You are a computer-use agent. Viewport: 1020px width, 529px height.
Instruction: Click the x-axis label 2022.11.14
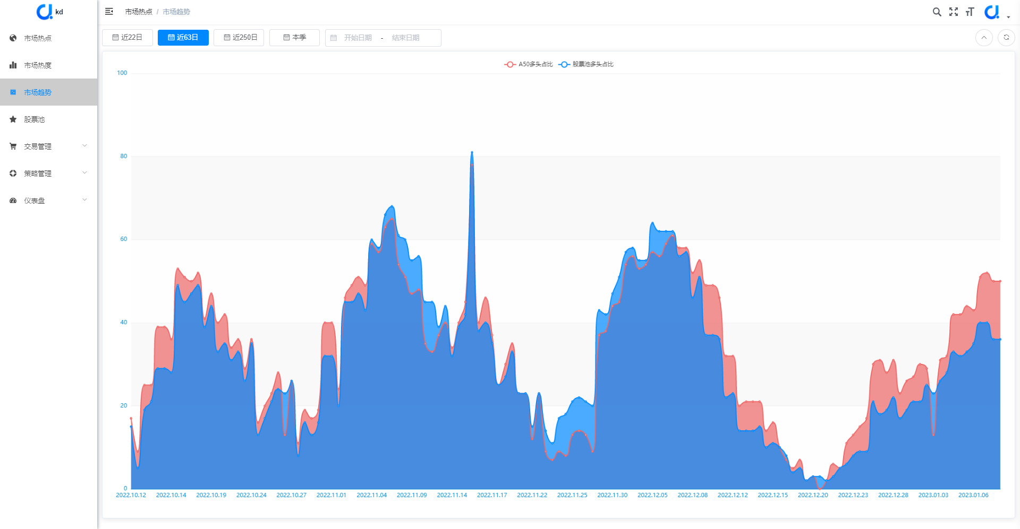(x=452, y=495)
